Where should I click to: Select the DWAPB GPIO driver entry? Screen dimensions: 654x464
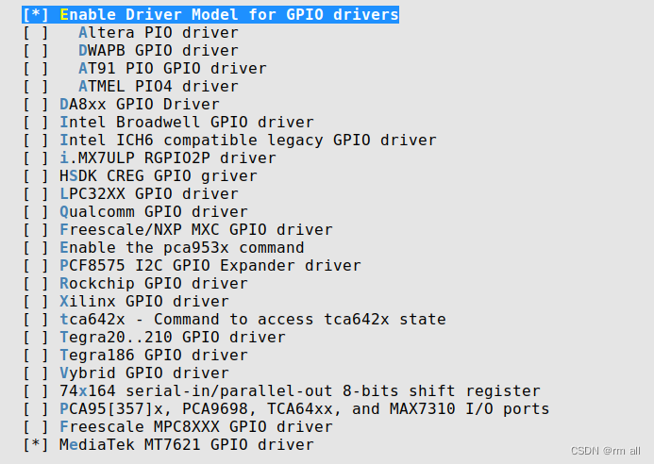click(x=159, y=50)
